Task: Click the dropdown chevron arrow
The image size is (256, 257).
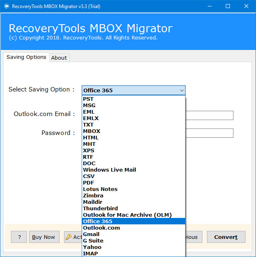Action: pyautogui.click(x=182, y=91)
